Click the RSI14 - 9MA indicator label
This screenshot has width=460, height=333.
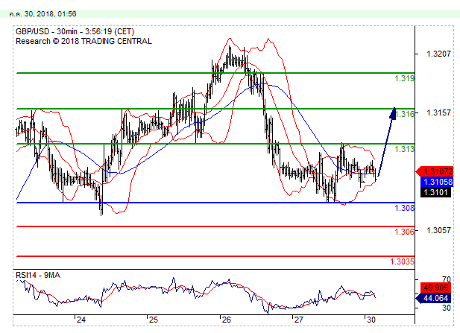point(38,275)
